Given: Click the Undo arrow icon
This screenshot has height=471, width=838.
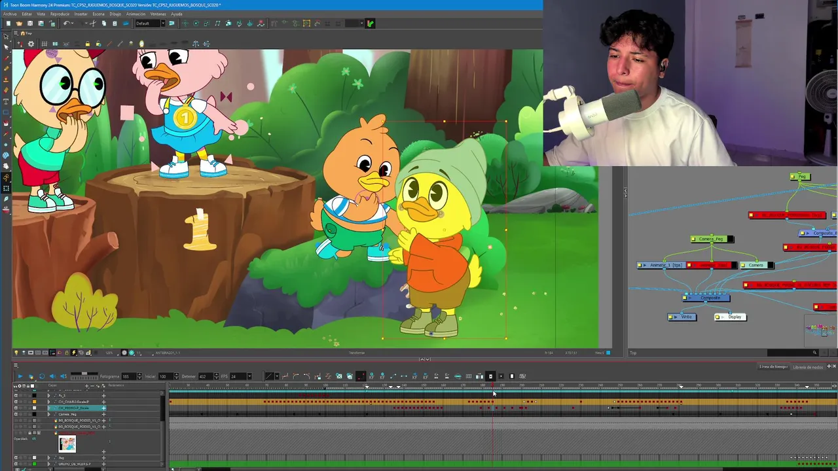Looking at the screenshot, I should click(x=66, y=24).
